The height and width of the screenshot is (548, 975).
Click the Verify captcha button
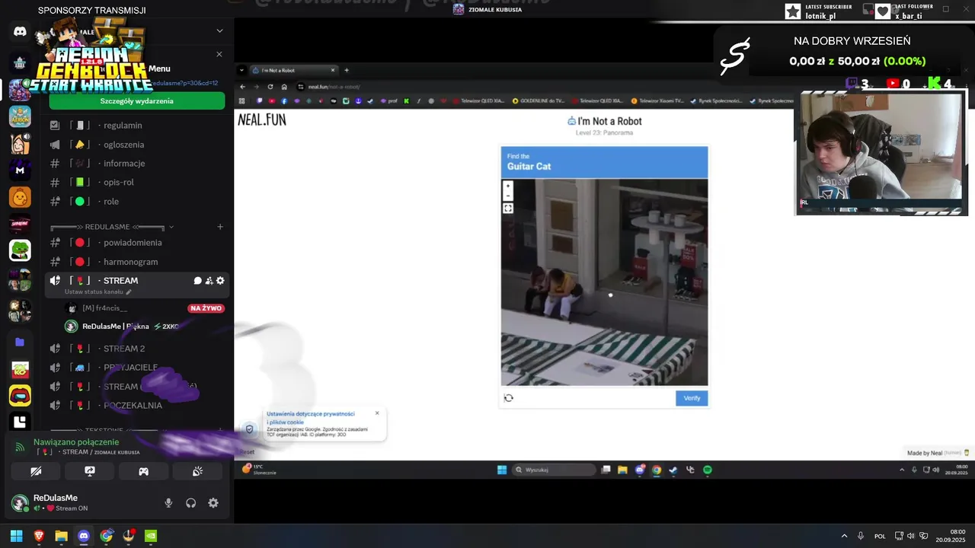(692, 398)
